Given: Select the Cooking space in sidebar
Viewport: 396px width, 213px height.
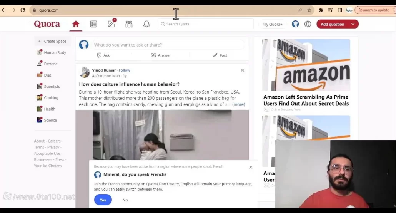Looking at the screenshot, I should click(51, 98).
